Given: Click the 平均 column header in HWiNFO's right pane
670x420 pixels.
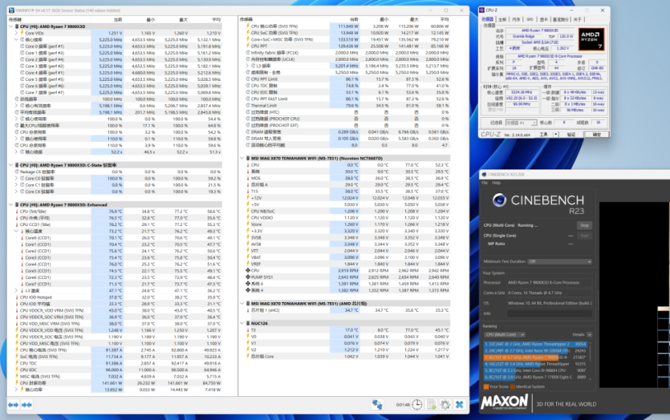Looking at the screenshot, I should click(x=434, y=20).
